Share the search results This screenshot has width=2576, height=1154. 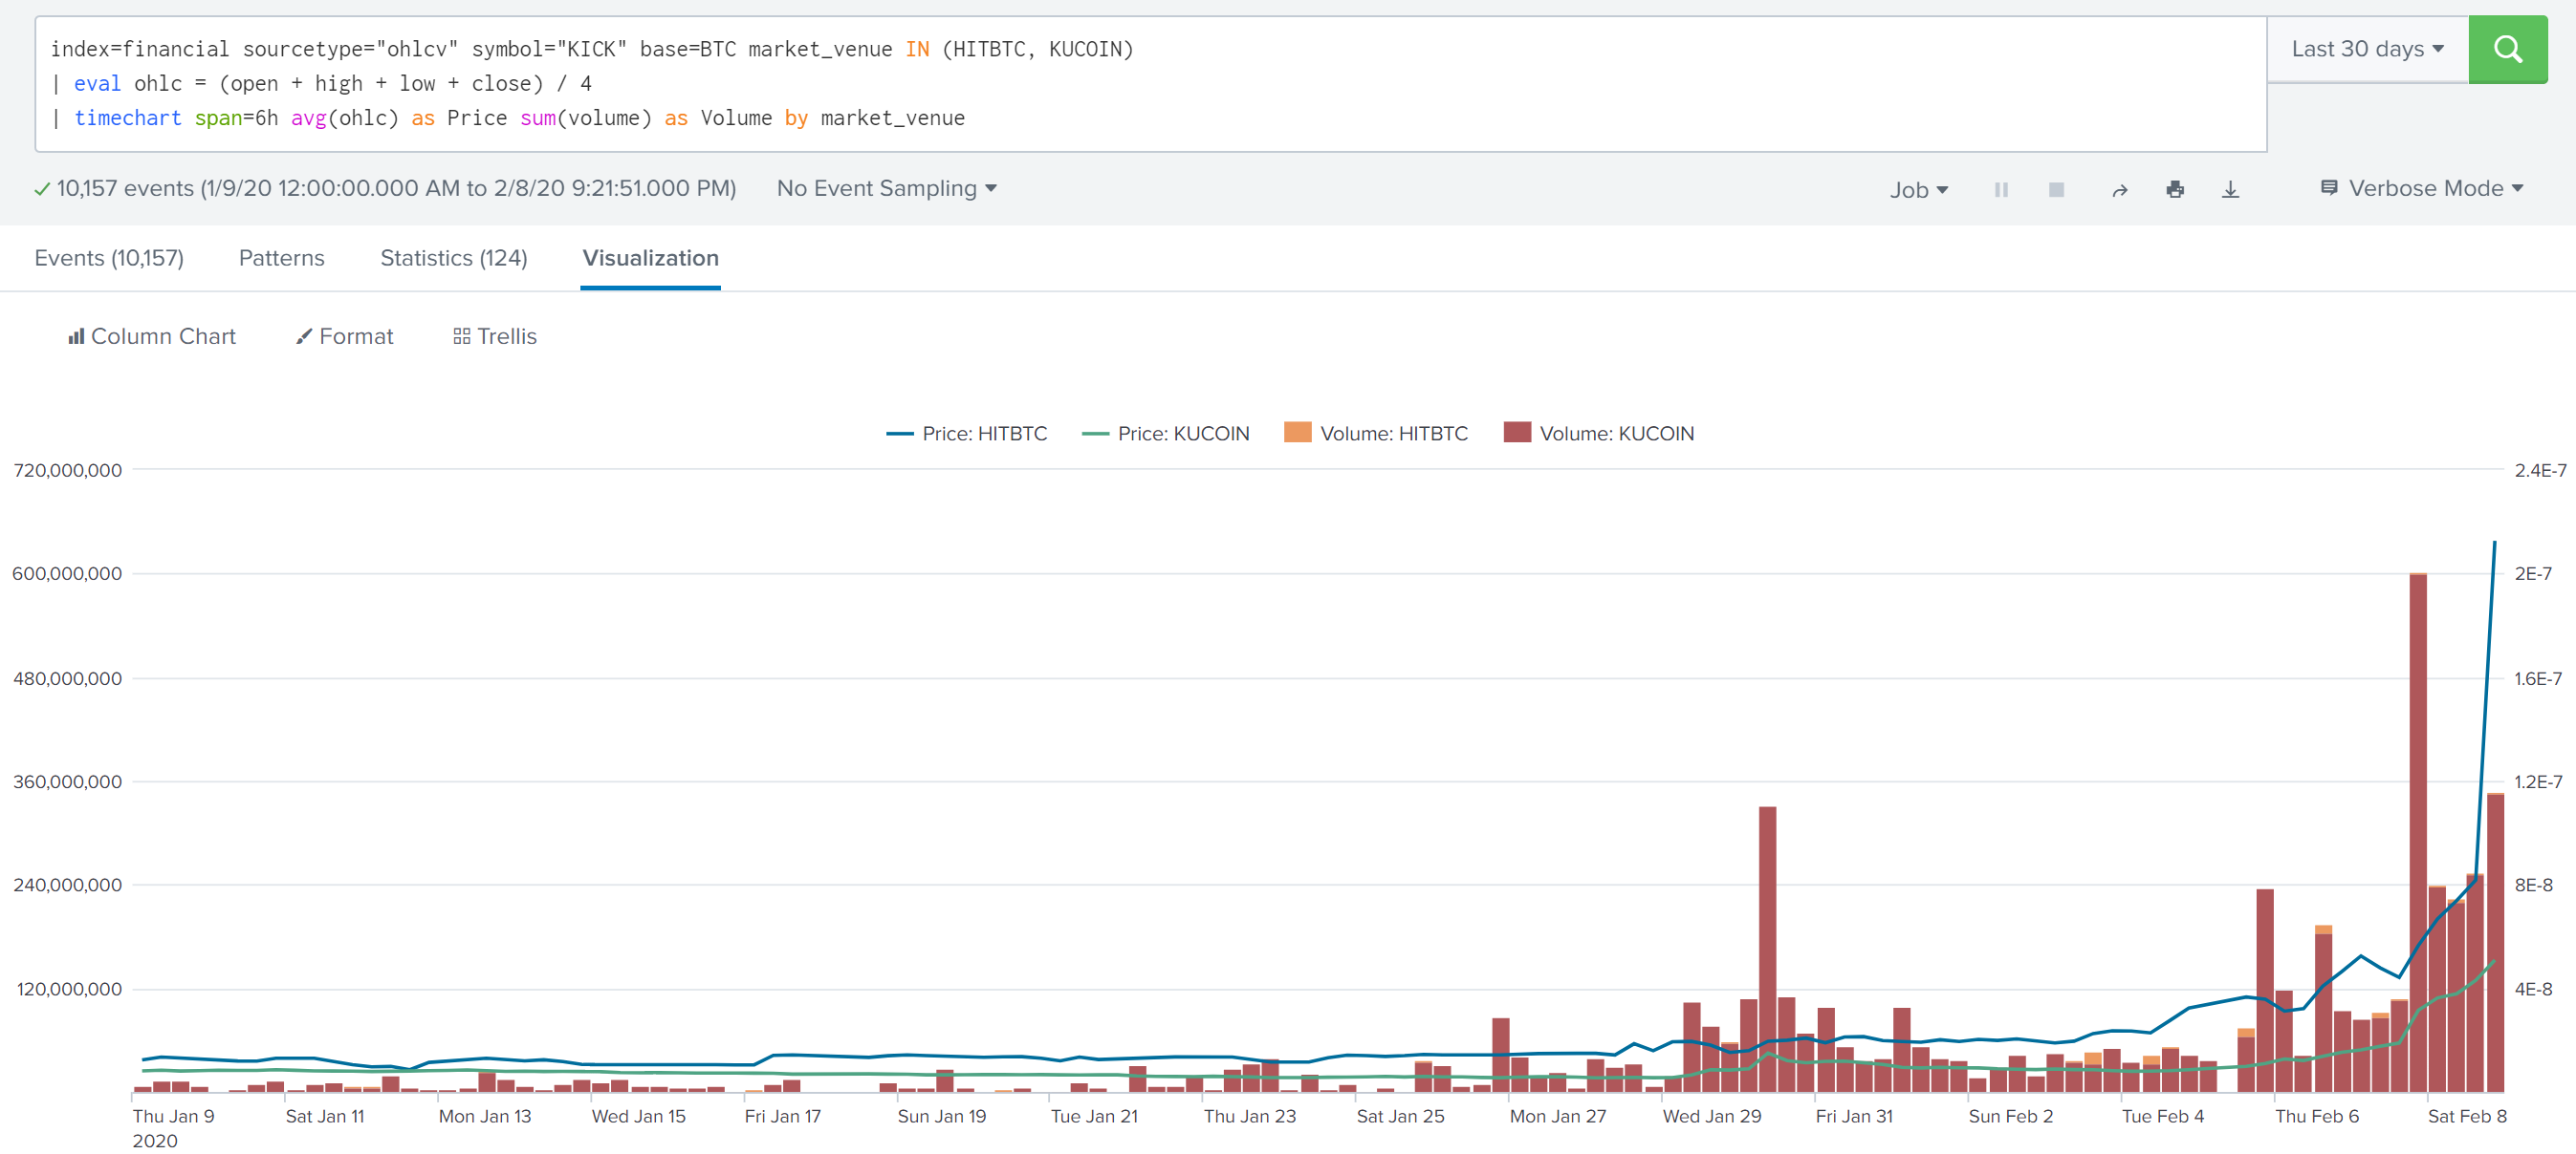point(2120,189)
